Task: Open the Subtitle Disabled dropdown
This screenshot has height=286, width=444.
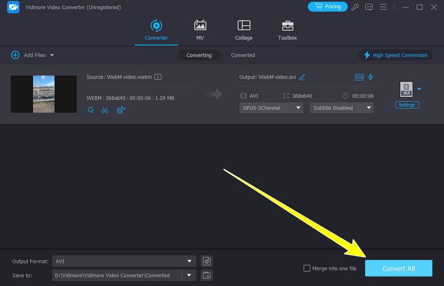Action: 341,108
